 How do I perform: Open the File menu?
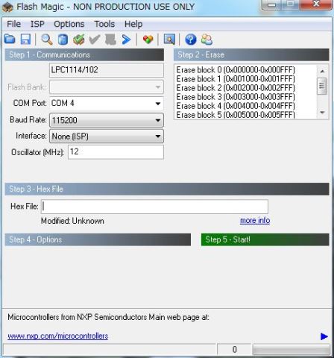pos(13,24)
